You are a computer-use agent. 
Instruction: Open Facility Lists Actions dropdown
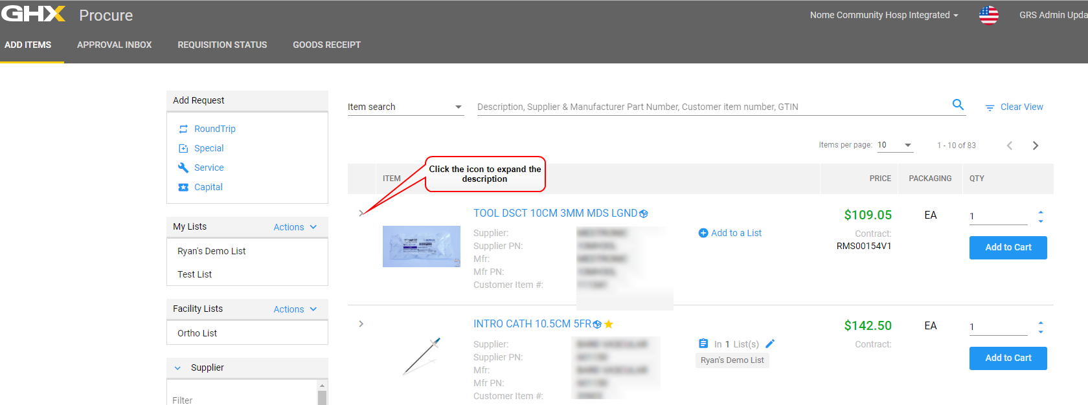(x=295, y=309)
